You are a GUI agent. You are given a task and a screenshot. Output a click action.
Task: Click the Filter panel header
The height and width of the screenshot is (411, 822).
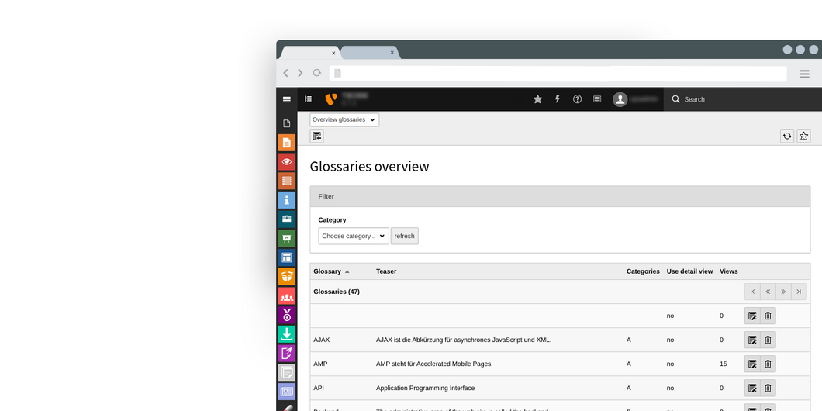pos(560,196)
